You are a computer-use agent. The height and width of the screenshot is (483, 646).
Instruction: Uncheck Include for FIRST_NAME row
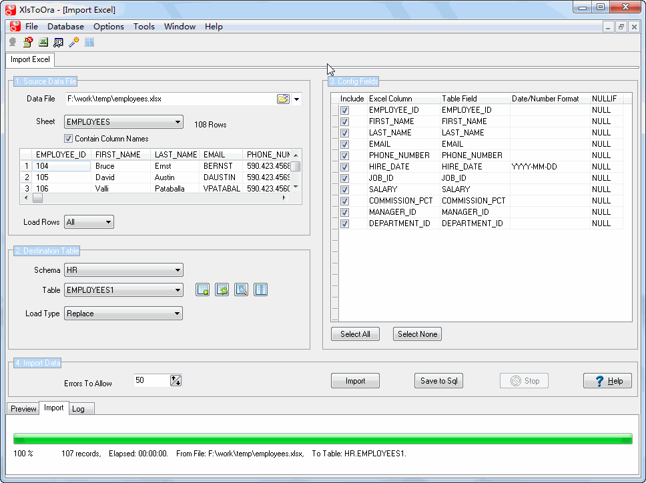point(345,121)
